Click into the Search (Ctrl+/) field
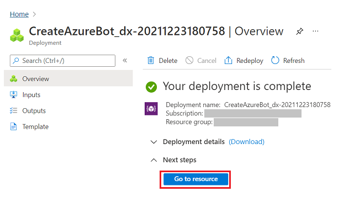Viewport: 349px width, 202px height. tap(62, 61)
